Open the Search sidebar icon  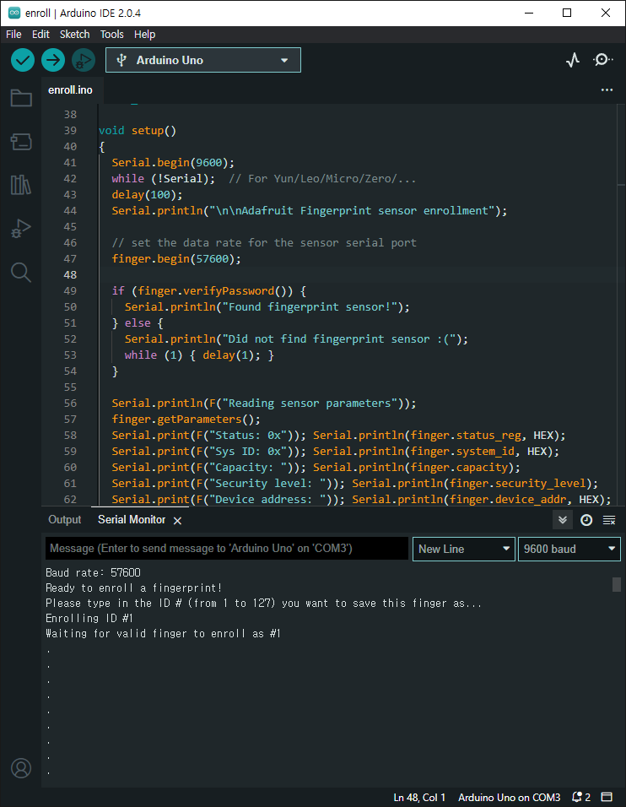[21, 272]
